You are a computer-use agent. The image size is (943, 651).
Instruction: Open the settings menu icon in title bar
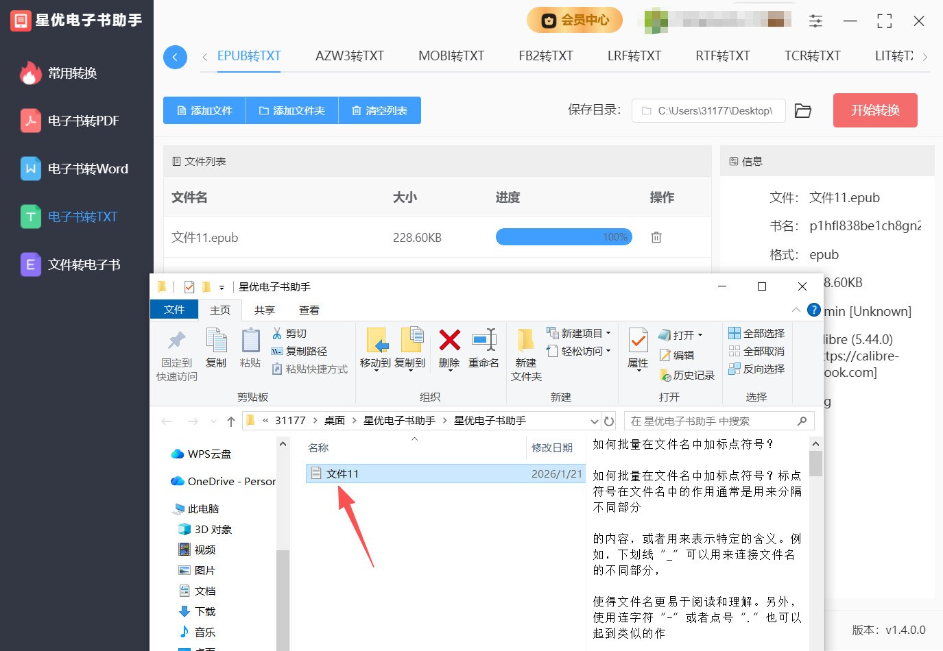815,21
